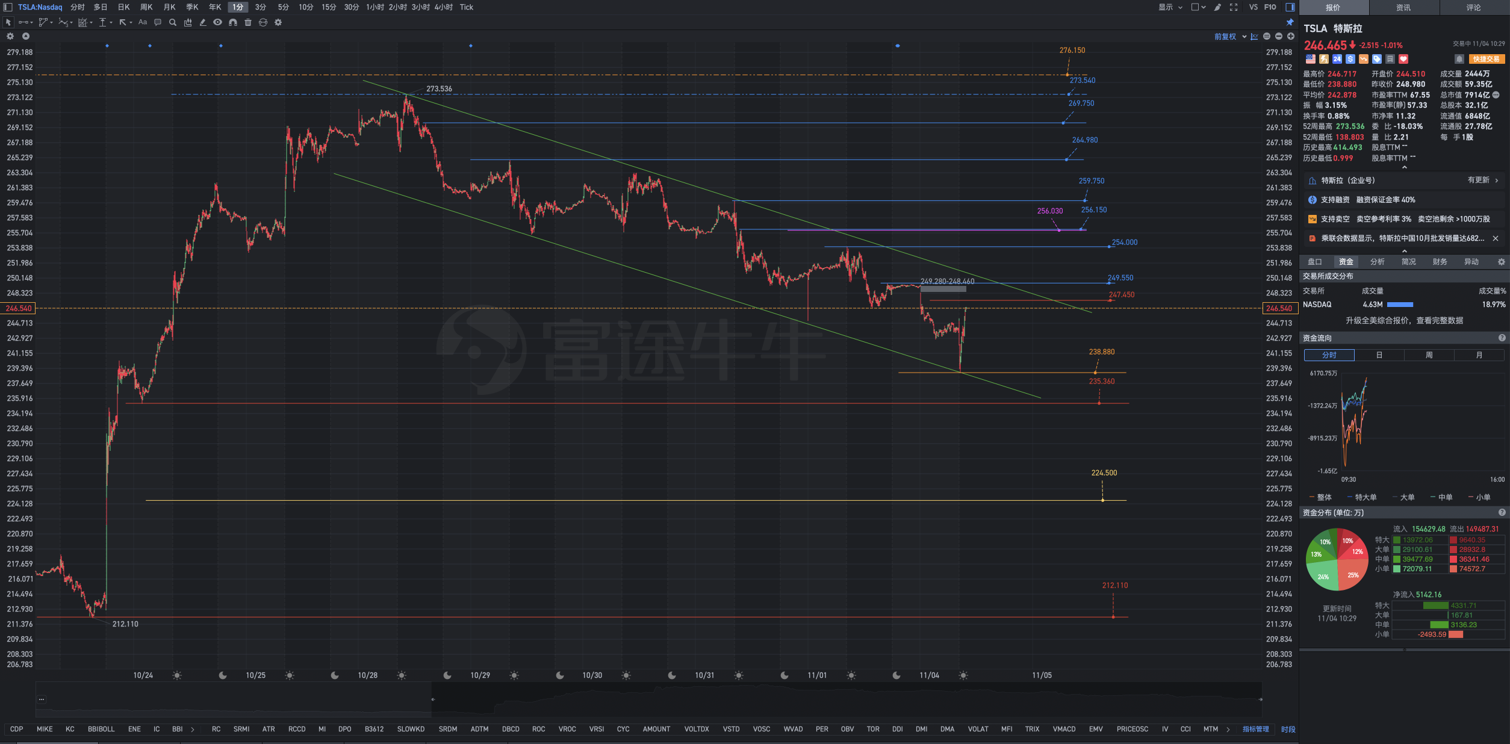Select the 1小时 hourly period
Image resolution: width=1510 pixels, height=744 pixels.
[x=375, y=7]
